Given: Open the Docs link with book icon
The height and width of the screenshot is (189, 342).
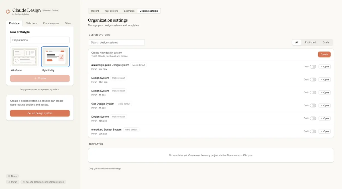Looking at the screenshot, I should coord(12,176).
